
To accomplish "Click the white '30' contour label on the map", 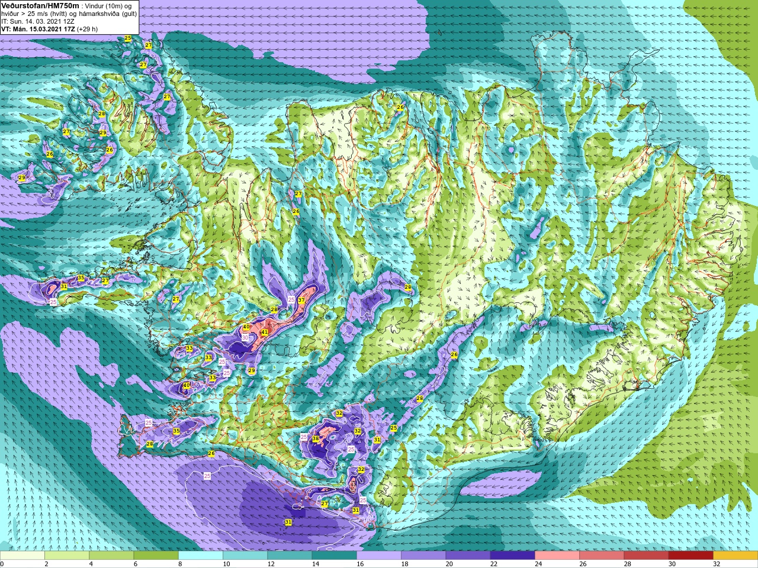I will (246, 337).
